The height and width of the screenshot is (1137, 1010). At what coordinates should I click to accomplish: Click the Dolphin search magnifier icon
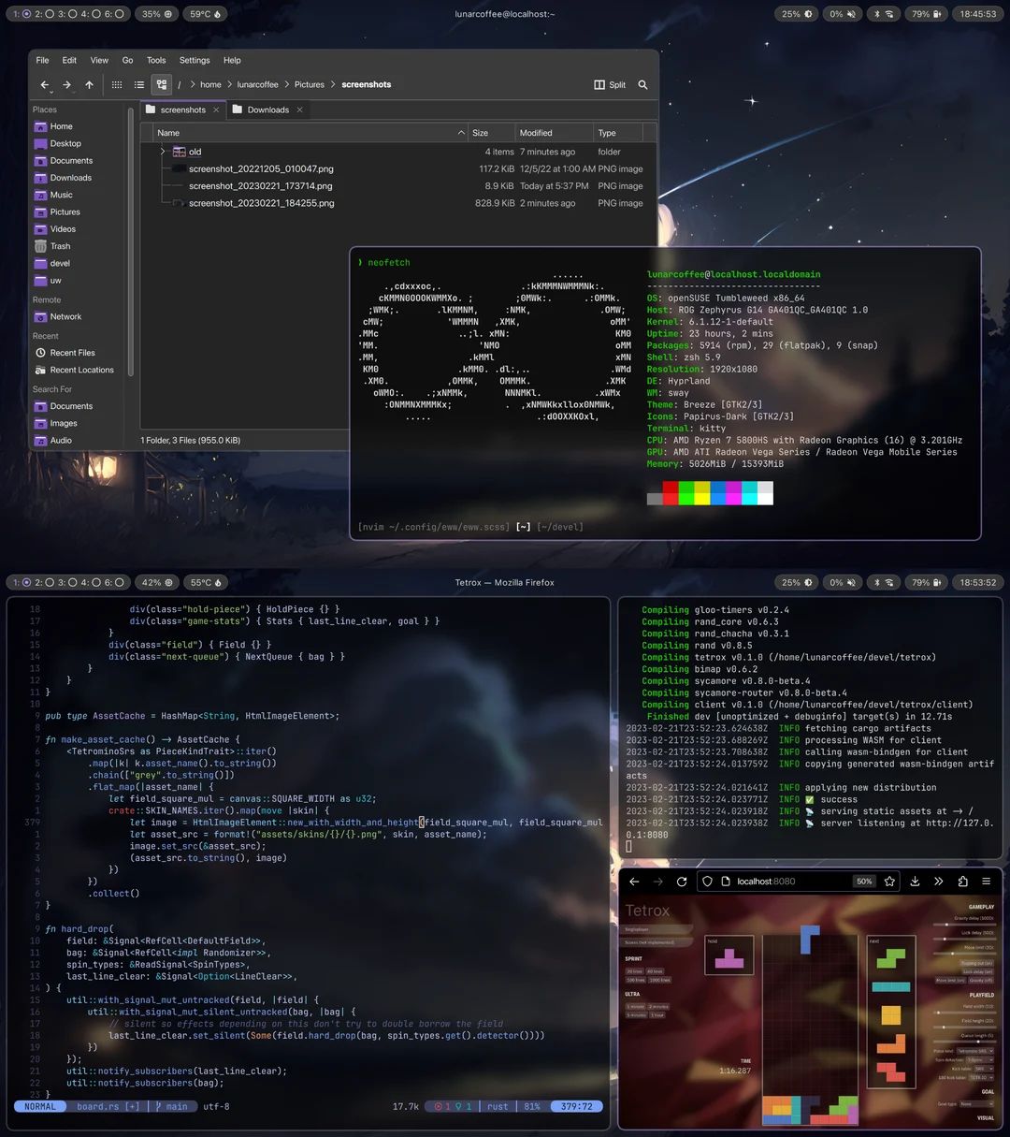pos(642,84)
